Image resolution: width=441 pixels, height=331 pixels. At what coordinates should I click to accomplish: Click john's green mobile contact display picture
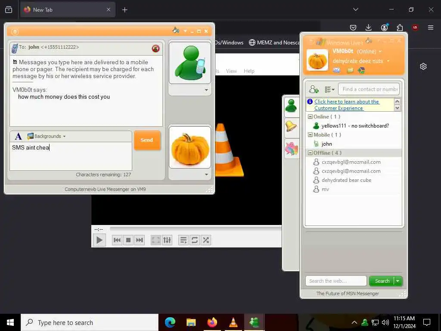[x=190, y=63]
